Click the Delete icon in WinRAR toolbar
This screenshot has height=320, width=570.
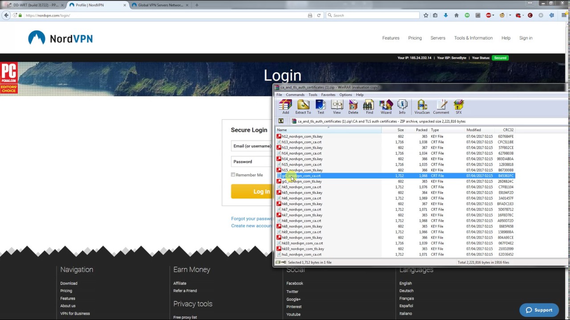point(353,107)
